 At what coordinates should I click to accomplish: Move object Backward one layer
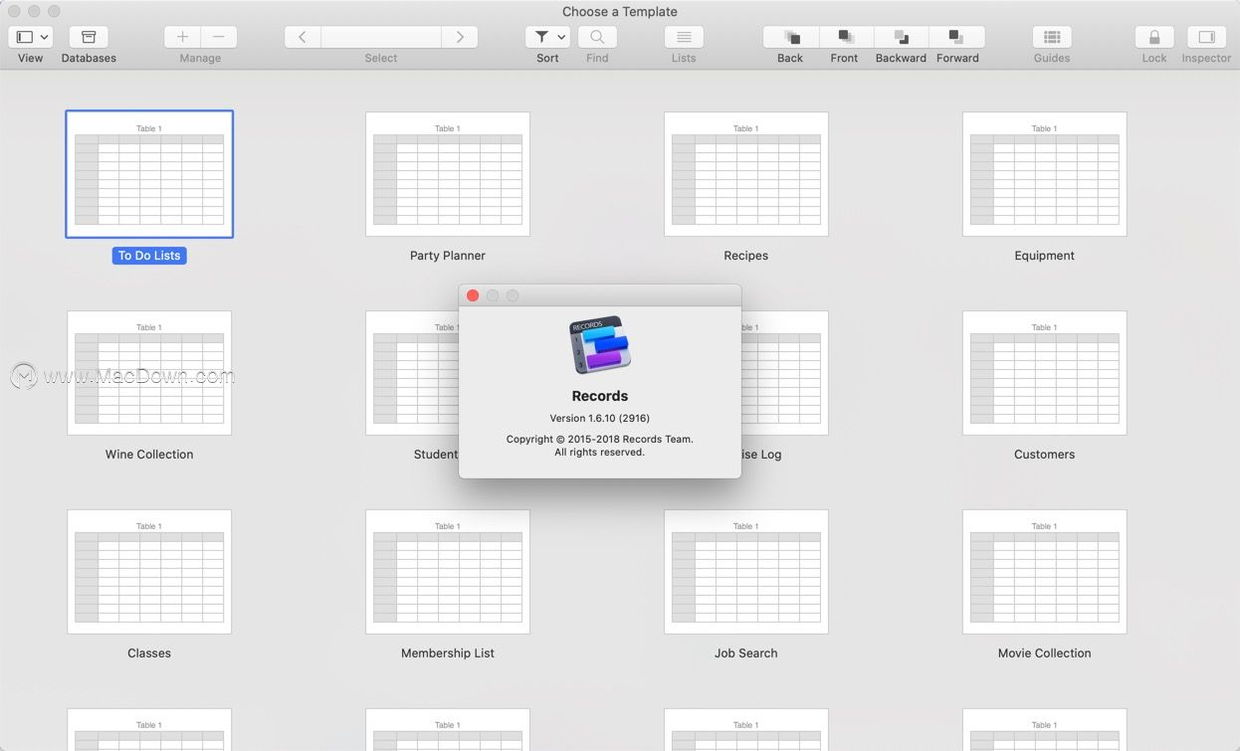(902, 37)
